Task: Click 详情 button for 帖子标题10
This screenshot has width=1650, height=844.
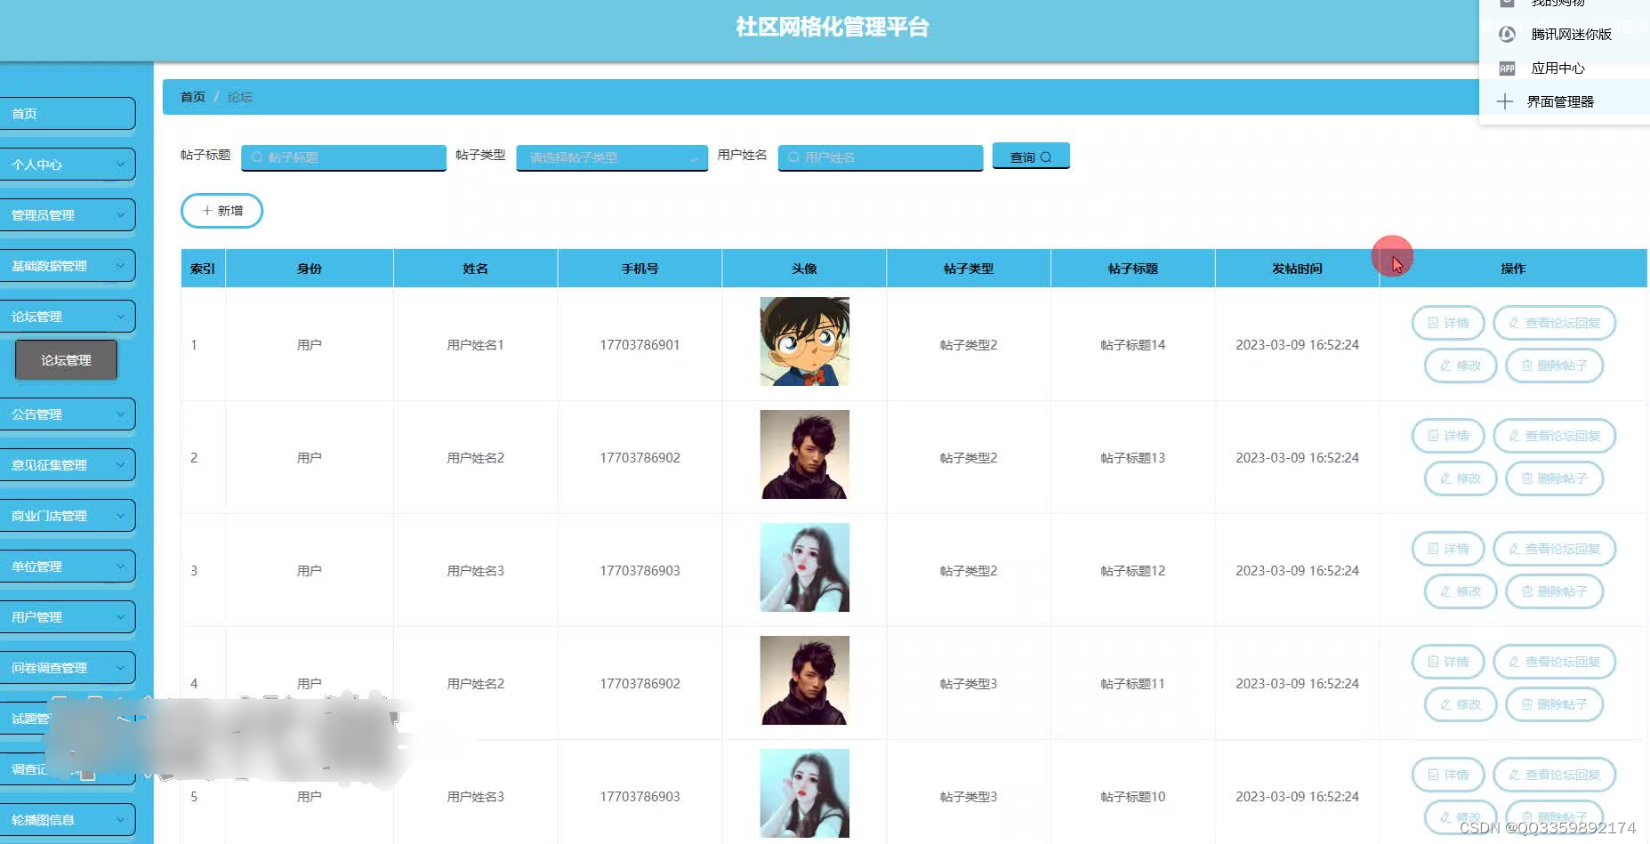Action: 1448,775
